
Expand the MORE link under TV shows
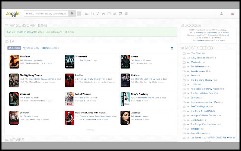tap(91, 130)
